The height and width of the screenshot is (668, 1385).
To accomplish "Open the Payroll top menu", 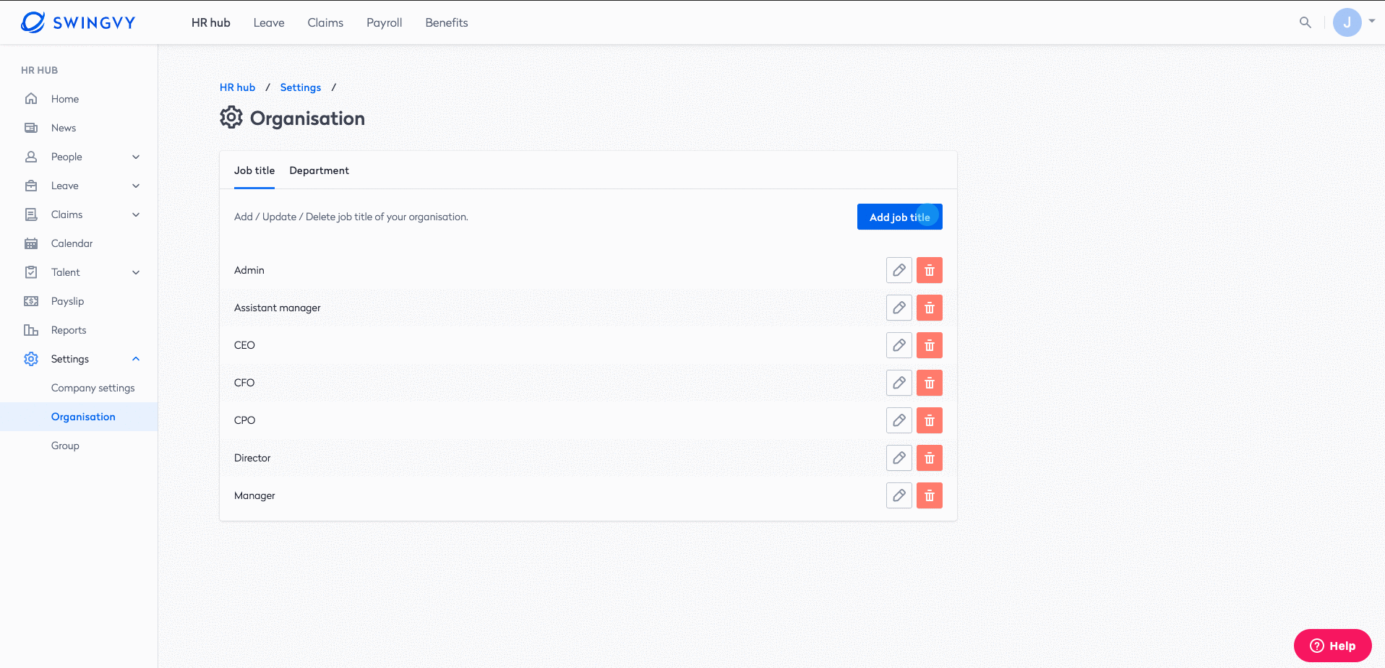I will click(384, 22).
